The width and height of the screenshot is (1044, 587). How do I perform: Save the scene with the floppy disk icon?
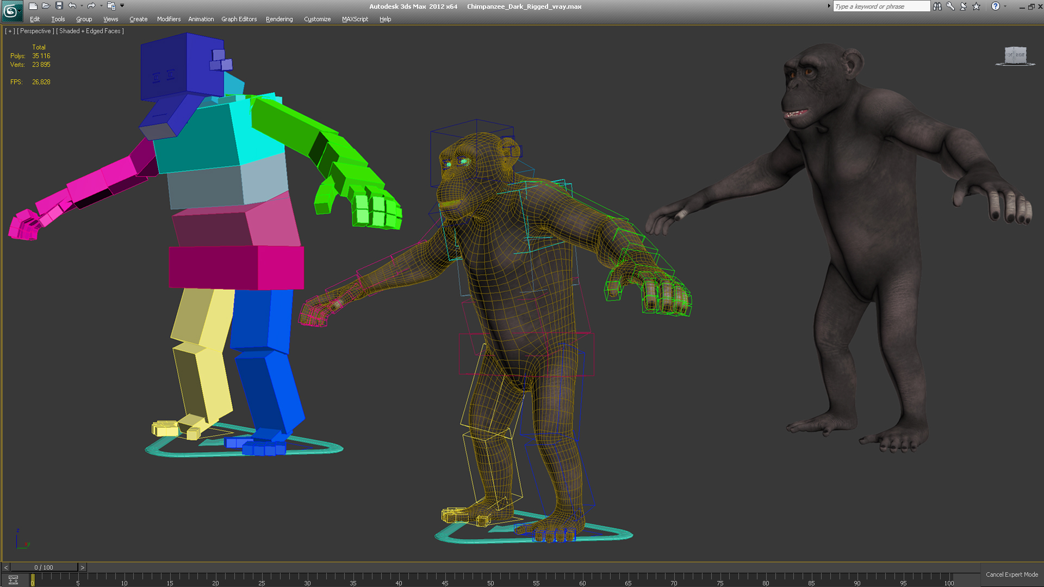pos(59,6)
